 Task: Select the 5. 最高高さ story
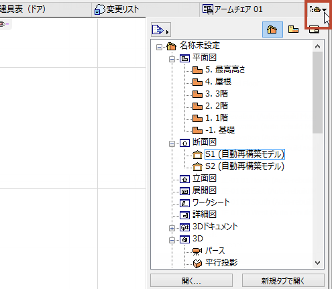[x=225, y=70]
